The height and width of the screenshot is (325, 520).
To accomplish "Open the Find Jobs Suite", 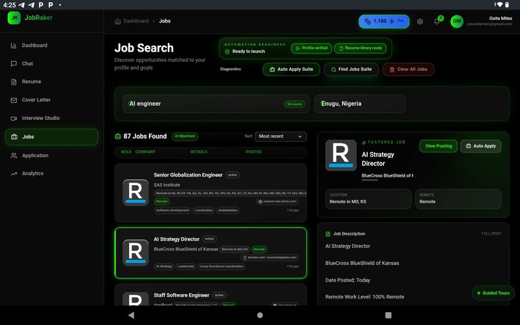I will pos(351,69).
